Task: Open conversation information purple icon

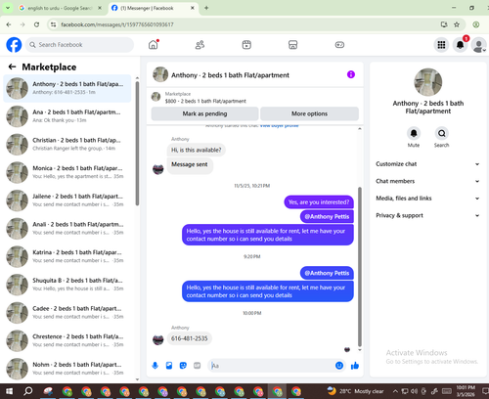Action: 351,74
